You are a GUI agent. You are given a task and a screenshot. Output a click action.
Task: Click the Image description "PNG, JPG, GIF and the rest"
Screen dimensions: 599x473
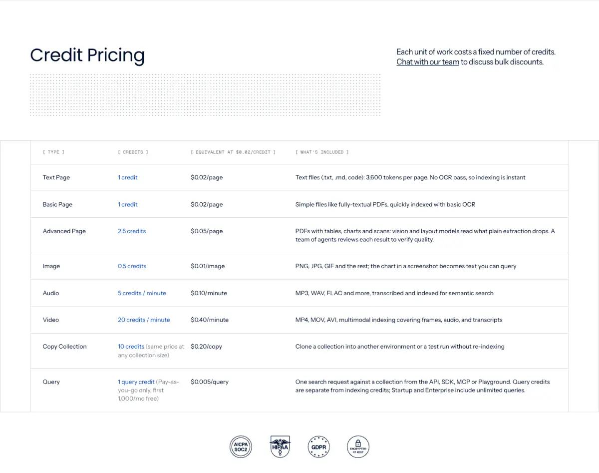pos(406,266)
